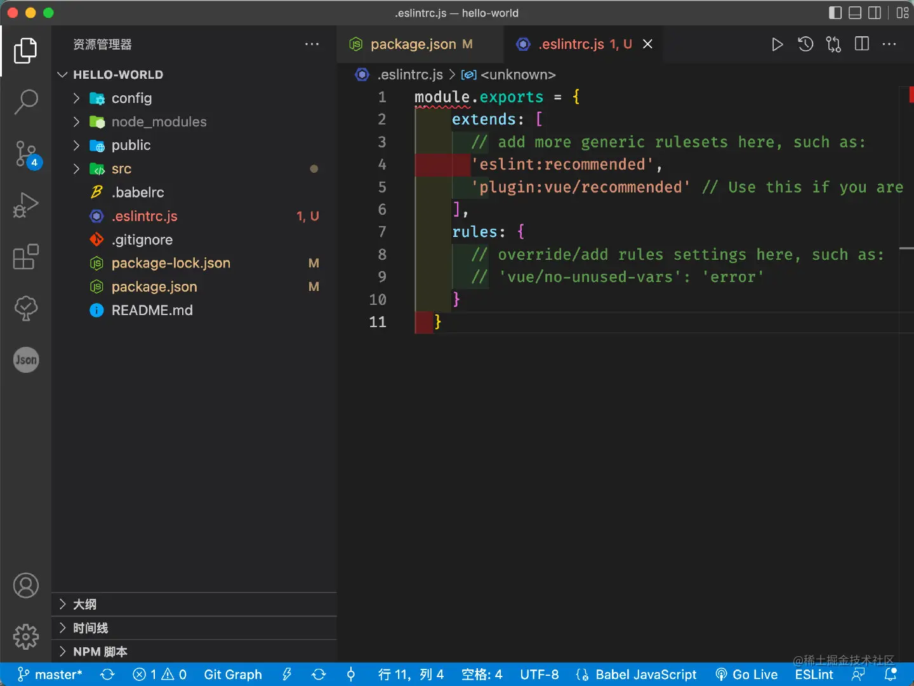Click the git commit node status icon
Image resolution: width=914 pixels, height=686 pixels.
coord(350,675)
